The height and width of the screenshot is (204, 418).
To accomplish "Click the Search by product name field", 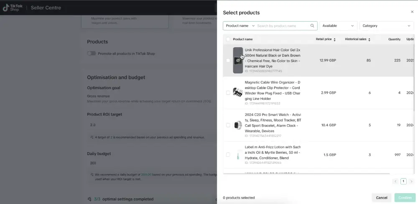I will point(283,26).
